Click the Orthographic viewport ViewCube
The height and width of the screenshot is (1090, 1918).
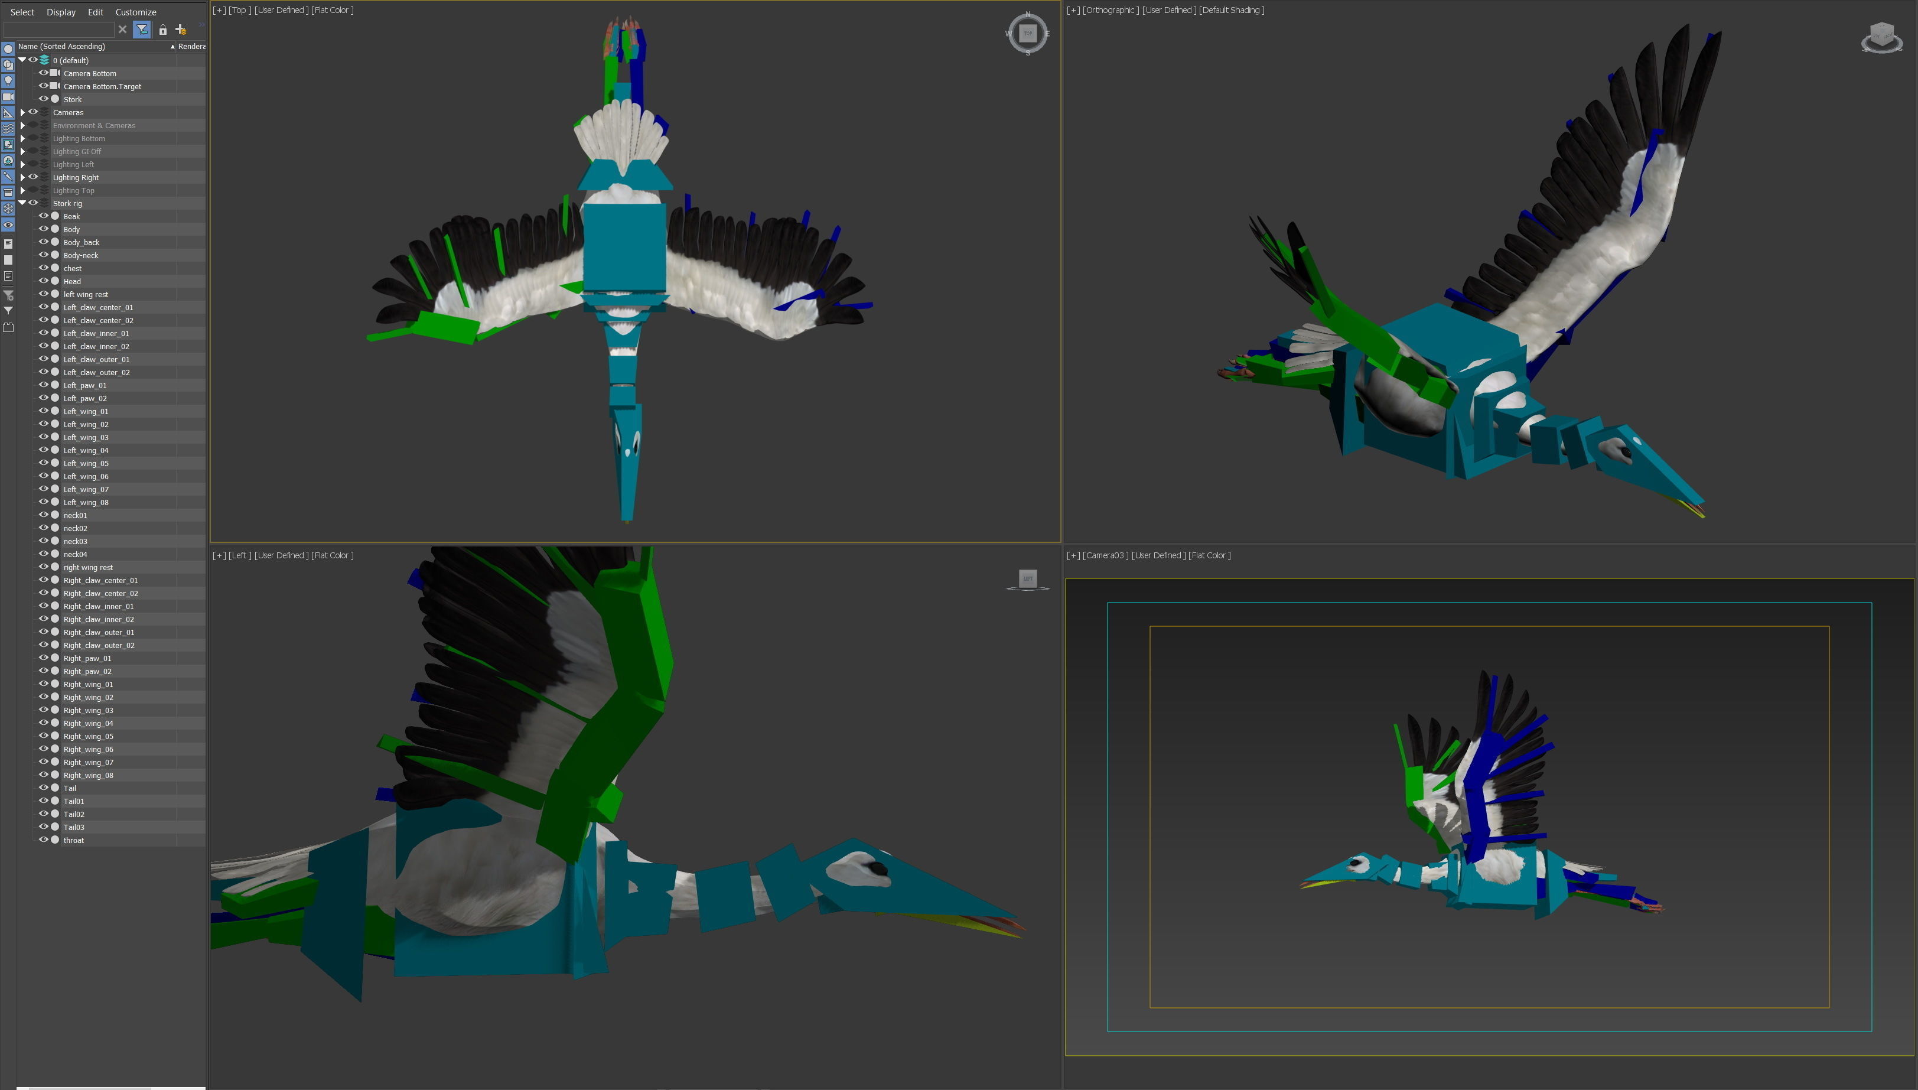1881,37
